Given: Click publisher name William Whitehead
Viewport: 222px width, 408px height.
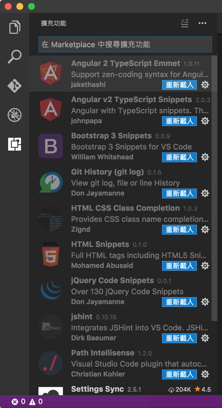Looking at the screenshot, I should (102, 157).
